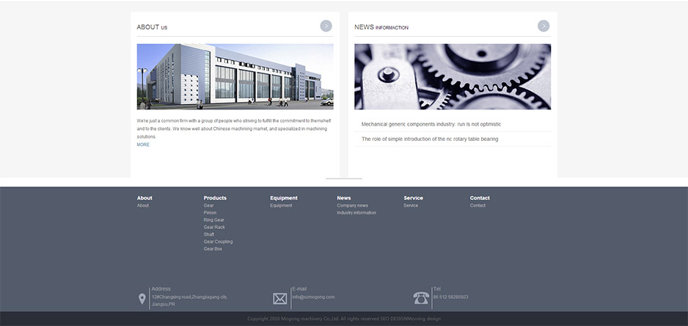This screenshot has width=688, height=326.
Task: Select the bold News footer heading
Action: point(344,198)
